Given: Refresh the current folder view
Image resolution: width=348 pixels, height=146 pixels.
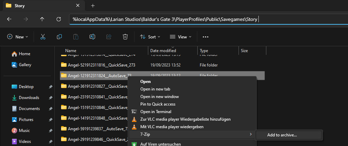Looking at the screenshot, I should tap(59, 19).
